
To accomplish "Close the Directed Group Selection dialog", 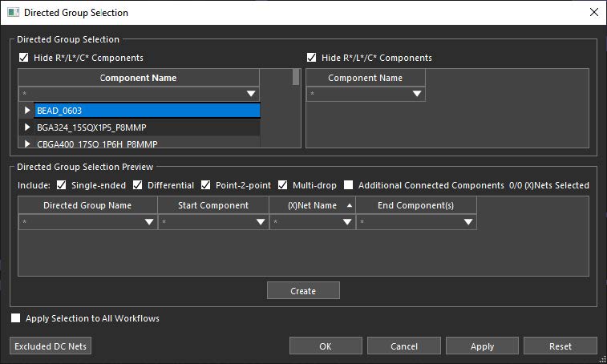I will 594,12.
